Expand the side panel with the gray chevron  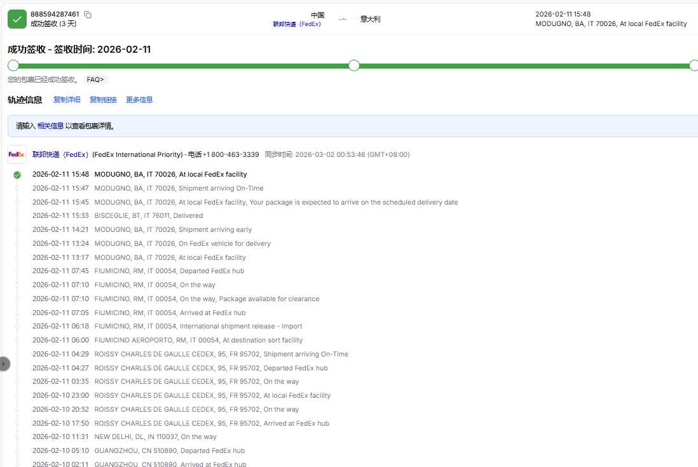(3, 363)
